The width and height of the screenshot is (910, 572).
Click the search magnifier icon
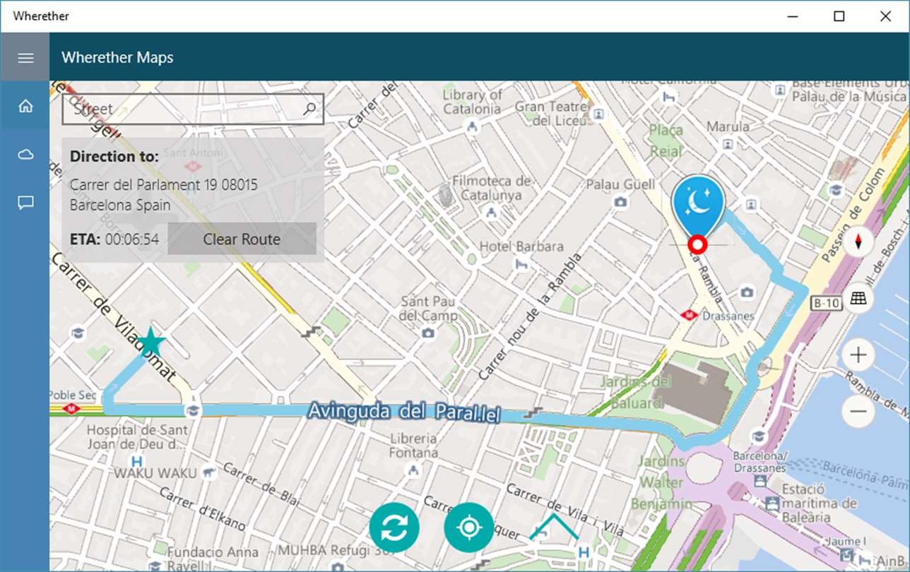click(x=309, y=109)
